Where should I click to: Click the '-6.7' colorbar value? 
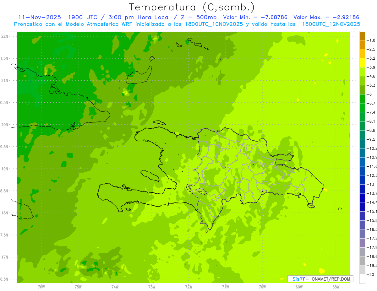click(x=371, y=103)
